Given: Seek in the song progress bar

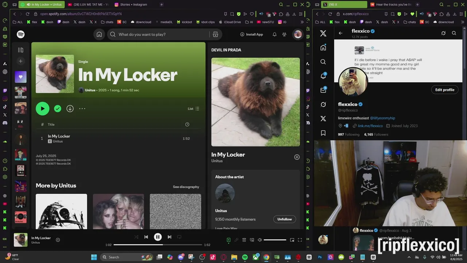Looking at the screenshot, I should coord(158,245).
